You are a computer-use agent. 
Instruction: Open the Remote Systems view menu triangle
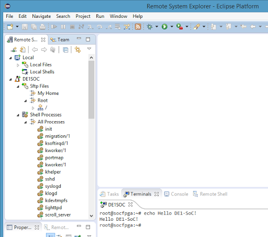[89, 49]
